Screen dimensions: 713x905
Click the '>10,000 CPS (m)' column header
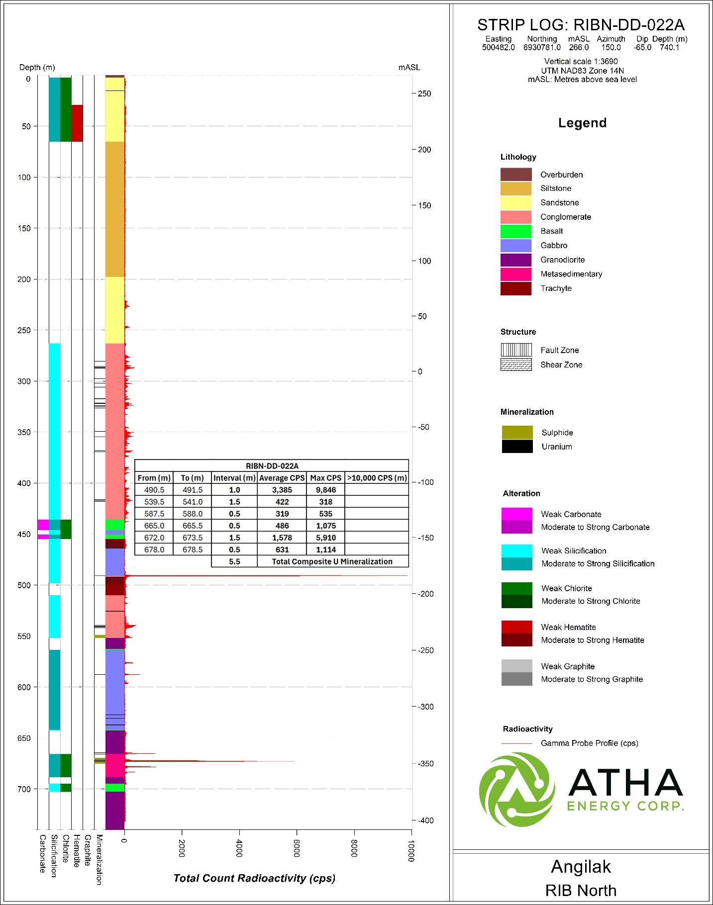pos(377,478)
